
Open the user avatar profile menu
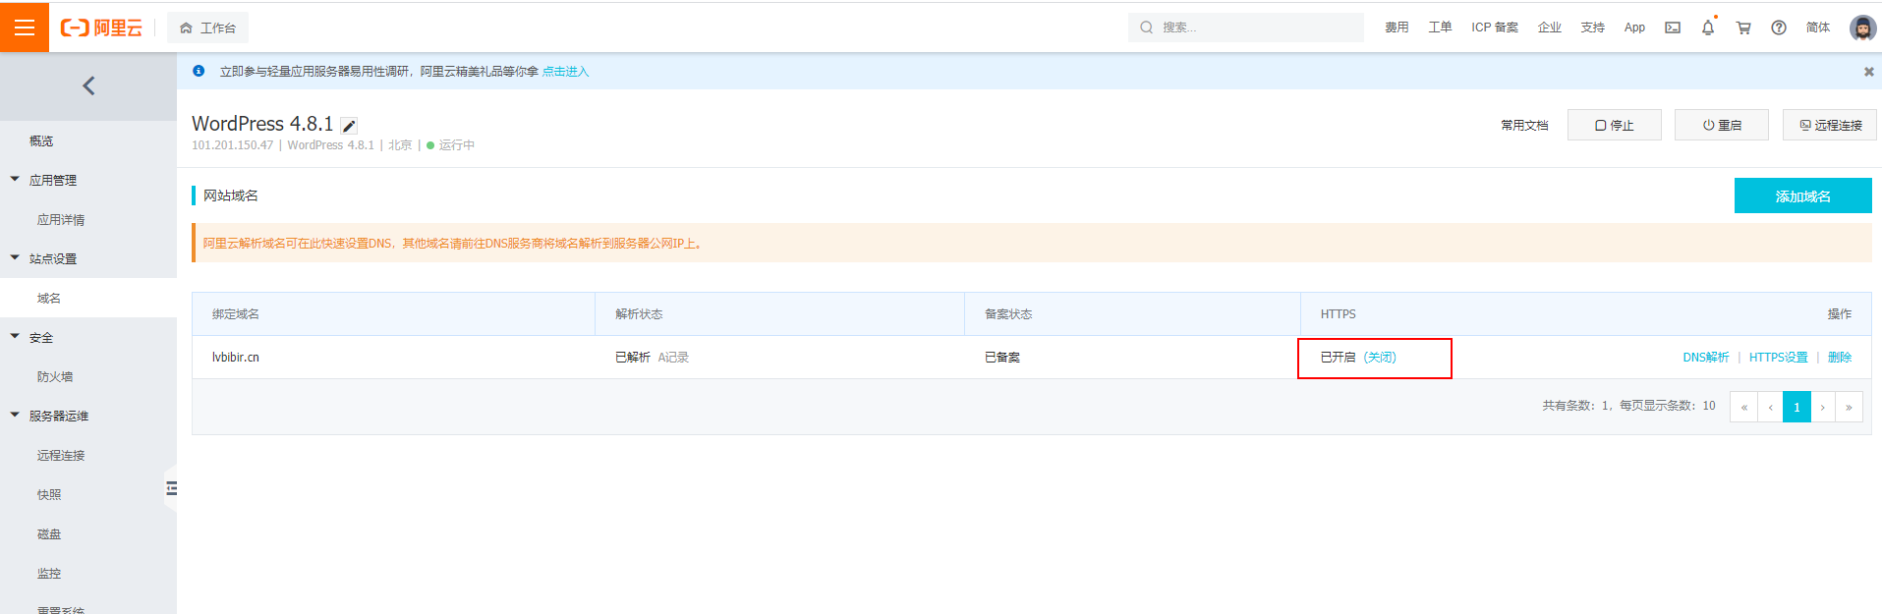tap(1861, 28)
